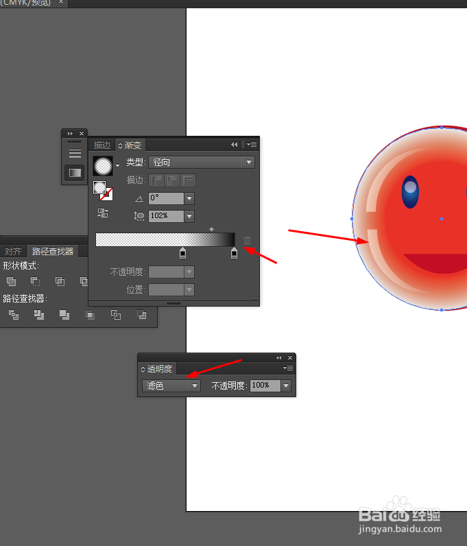Click the Minus Back pathfinder icon
The width and height of the screenshot is (467, 546).
pyautogui.click(x=141, y=315)
